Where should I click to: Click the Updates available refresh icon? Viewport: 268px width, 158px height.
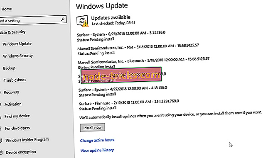(x=83, y=21)
